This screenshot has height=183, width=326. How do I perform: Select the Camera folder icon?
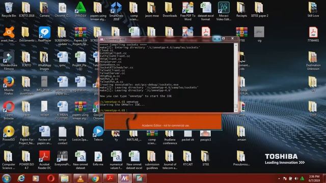tap(44, 10)
